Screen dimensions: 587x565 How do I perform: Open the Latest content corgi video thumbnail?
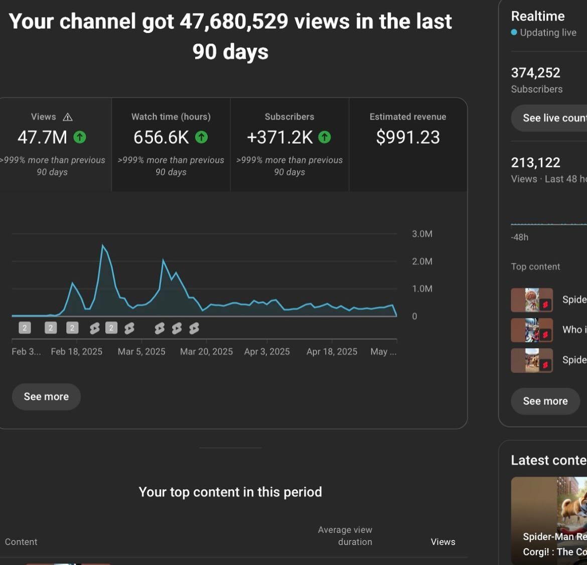coord(549,520)
